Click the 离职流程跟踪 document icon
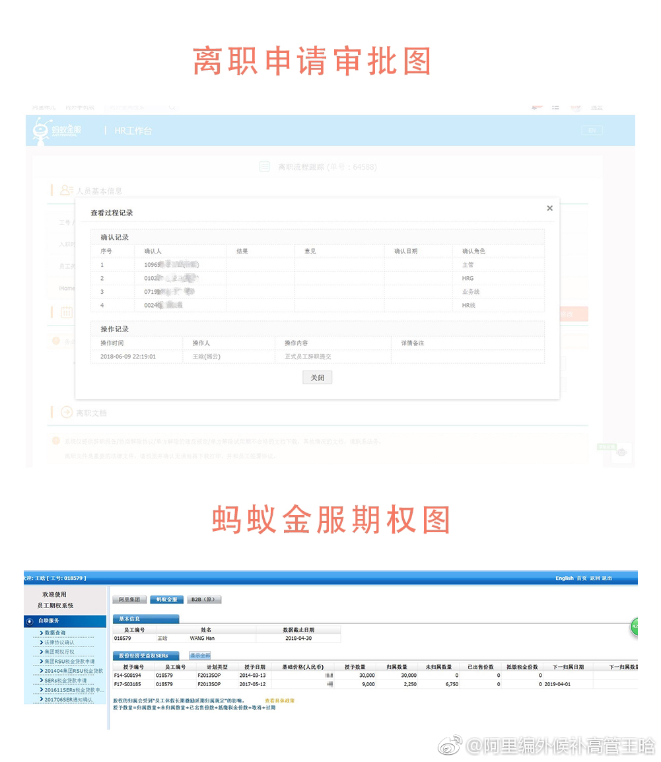Image resolution: width=661 pixels, height=762 pixels. click(264, 166)
